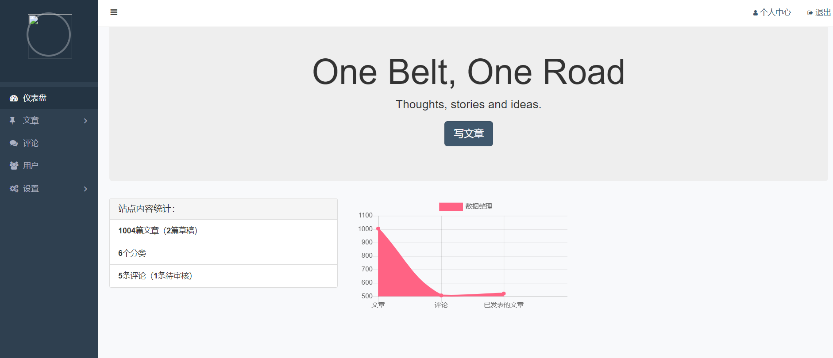Viewport: 833px width, 358px height.
Task: Toggle the hamburger sidebar menu icon
Action: [114, 12]
